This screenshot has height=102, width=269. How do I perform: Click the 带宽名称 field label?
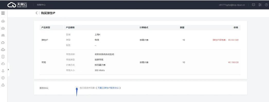70,54
